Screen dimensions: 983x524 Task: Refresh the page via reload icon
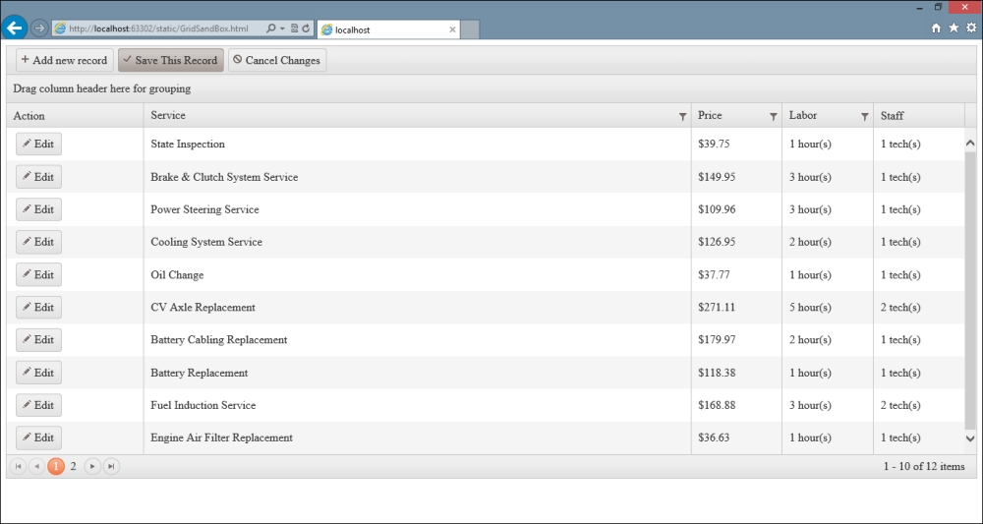tap(307, 29)
